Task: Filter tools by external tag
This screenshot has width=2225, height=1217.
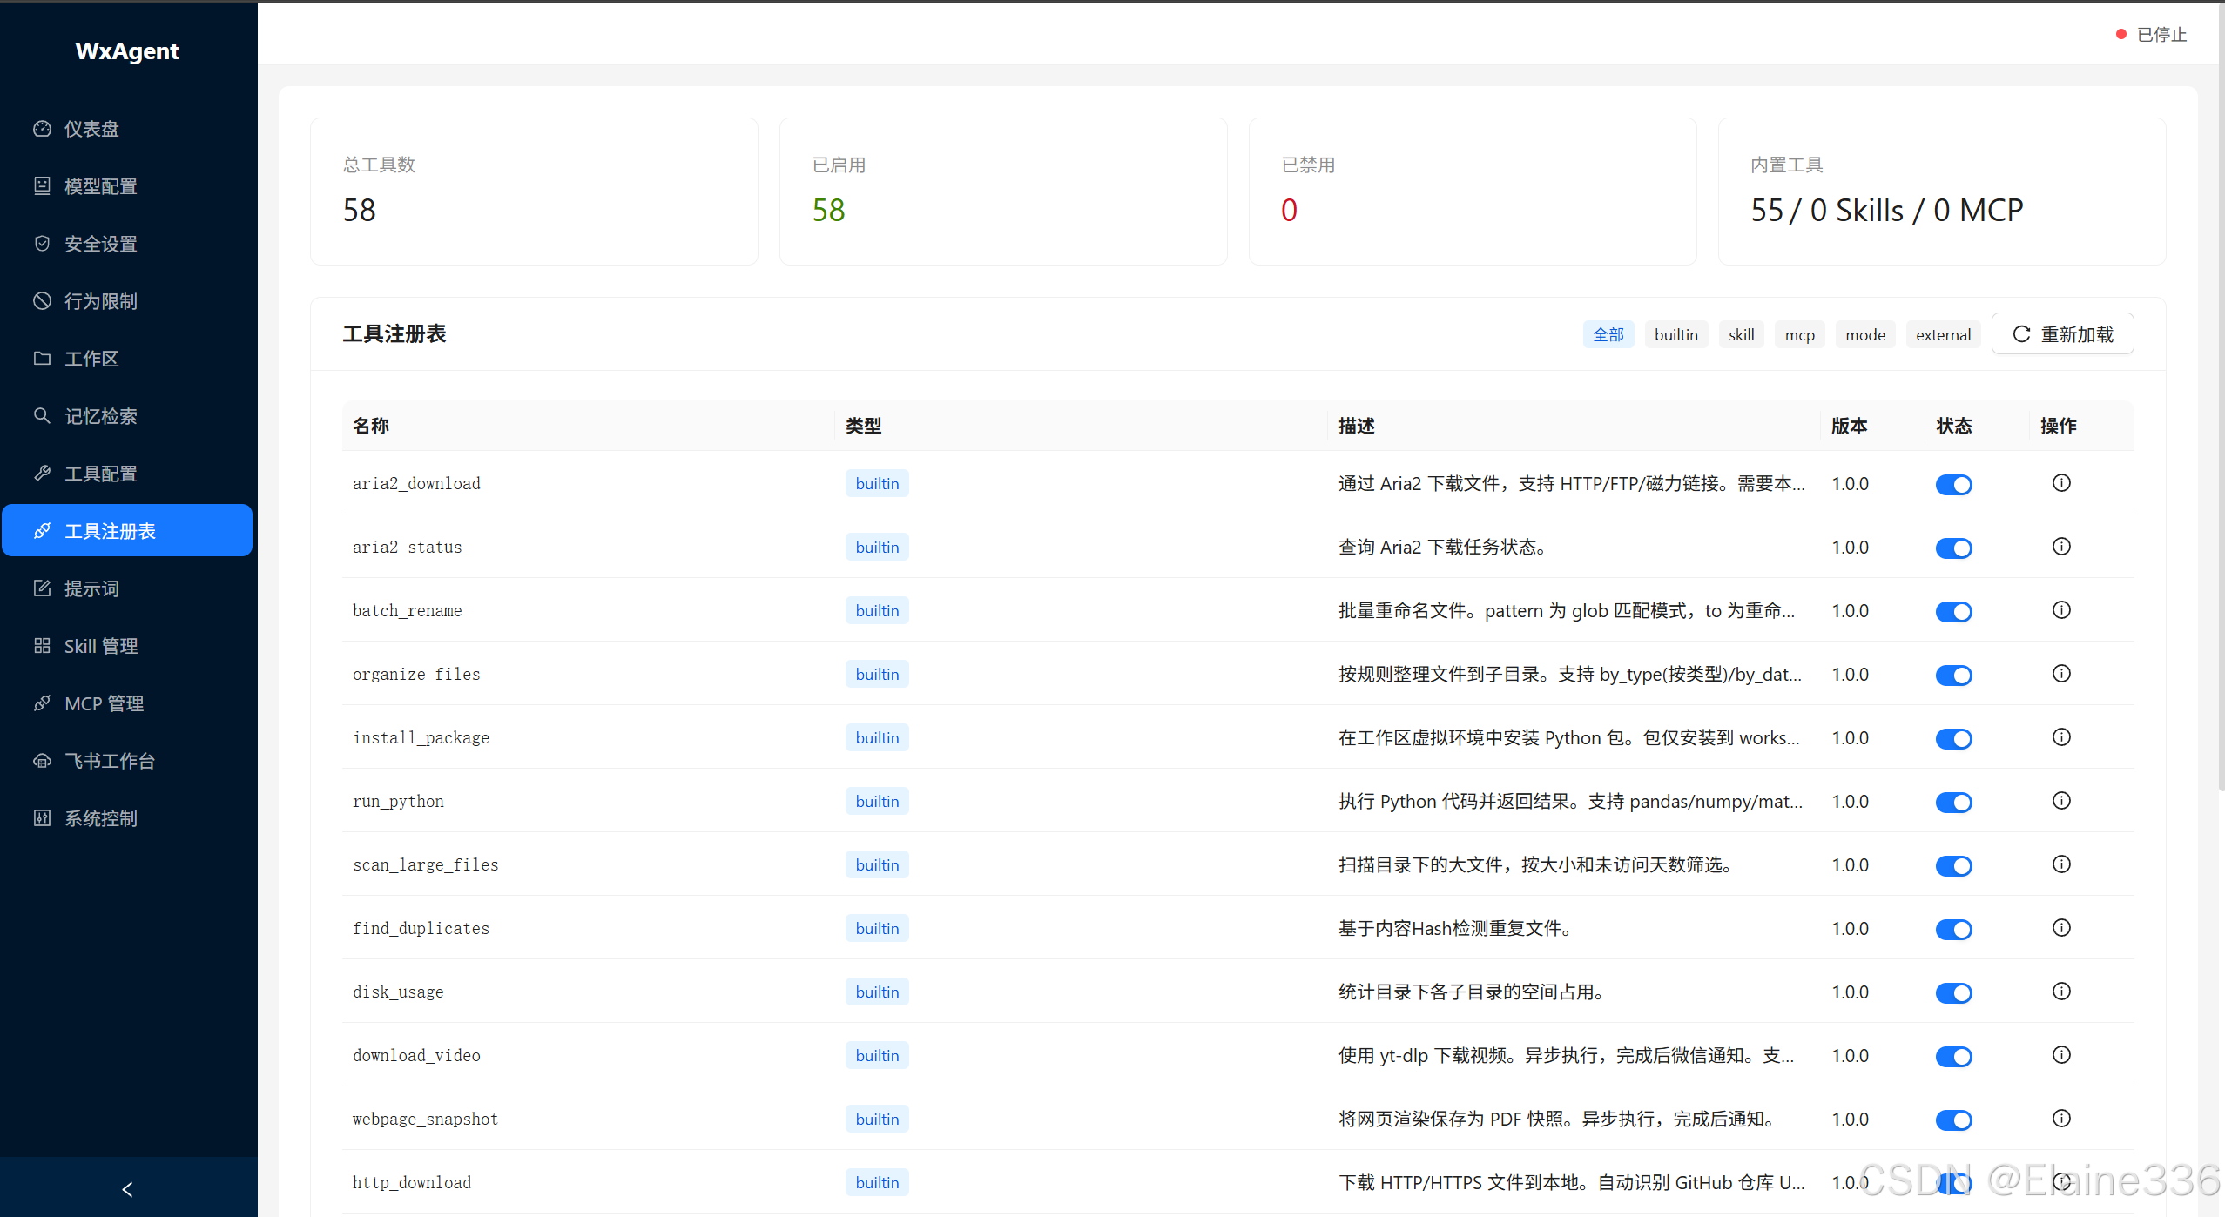Action: click(x=1944, y=335)
